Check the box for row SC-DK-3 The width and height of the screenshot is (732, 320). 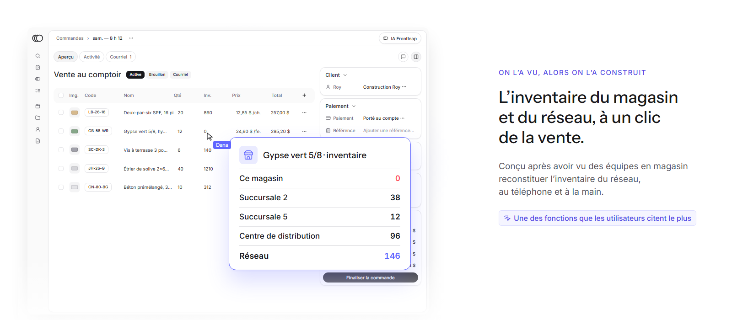pyautogui.click(x=61, y=150)
